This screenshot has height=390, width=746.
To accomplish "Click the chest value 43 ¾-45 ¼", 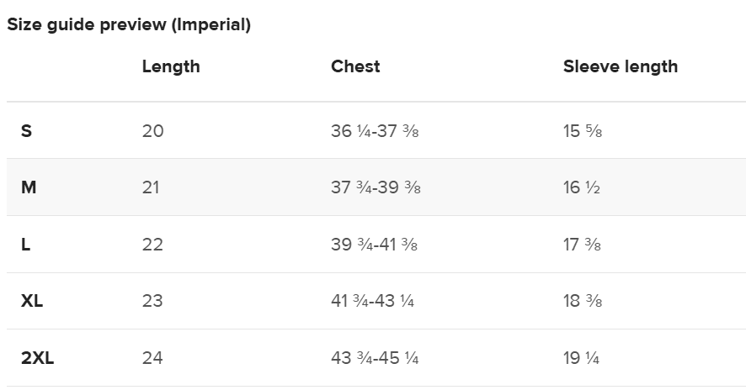I will (375, 358).
